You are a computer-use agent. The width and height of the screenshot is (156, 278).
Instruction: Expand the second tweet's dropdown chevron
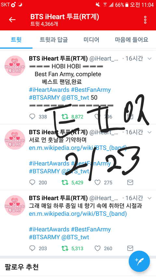click(149, 132)
